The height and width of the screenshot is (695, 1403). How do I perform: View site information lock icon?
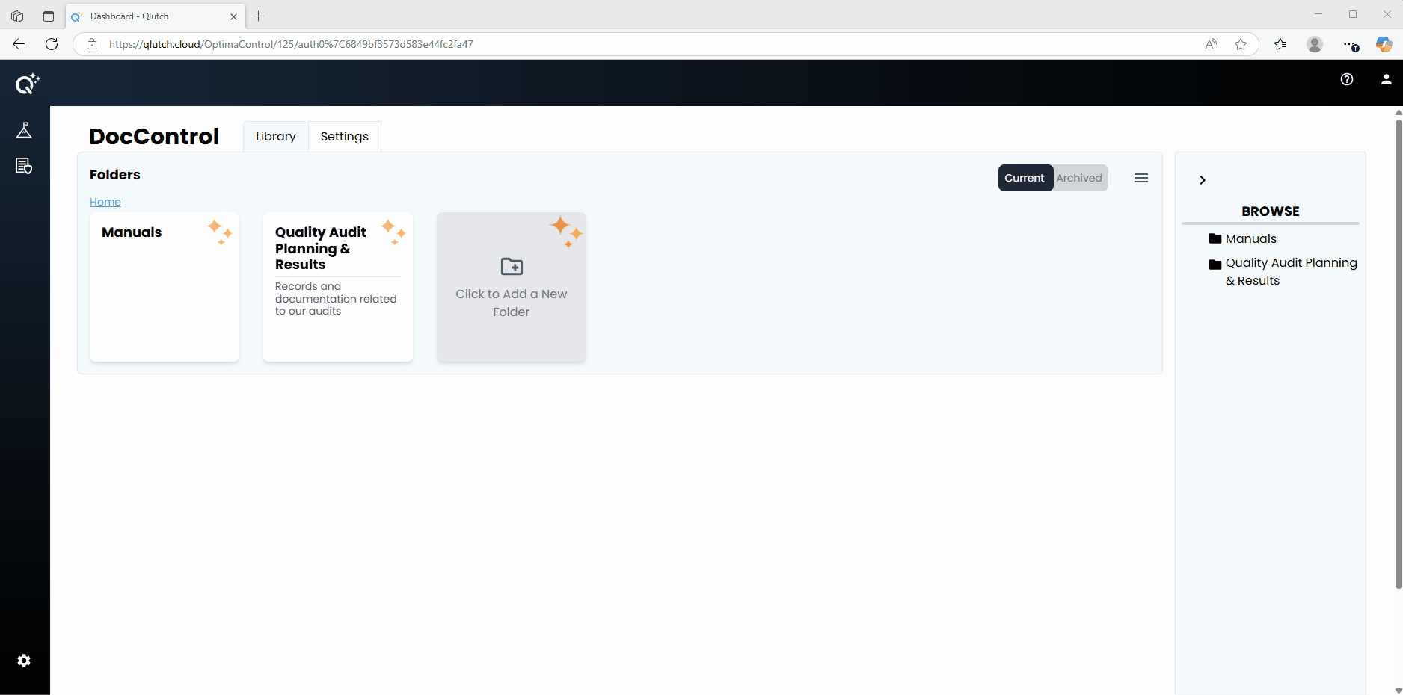(92, 44)
